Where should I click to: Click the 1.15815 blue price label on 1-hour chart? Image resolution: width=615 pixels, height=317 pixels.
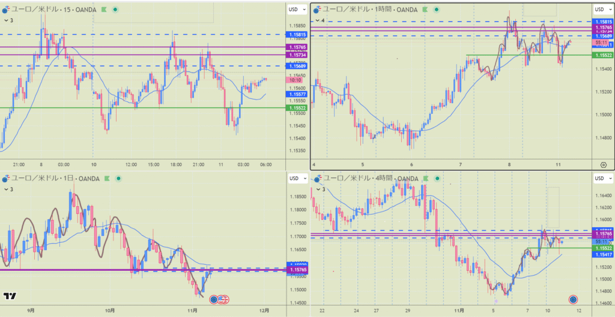[603, 22]
